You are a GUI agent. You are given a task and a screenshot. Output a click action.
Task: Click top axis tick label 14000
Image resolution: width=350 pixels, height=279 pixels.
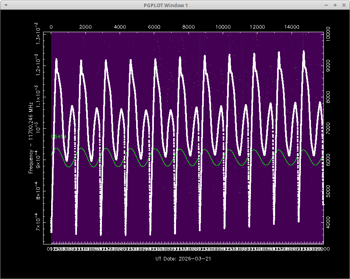(x=292, y=27)
